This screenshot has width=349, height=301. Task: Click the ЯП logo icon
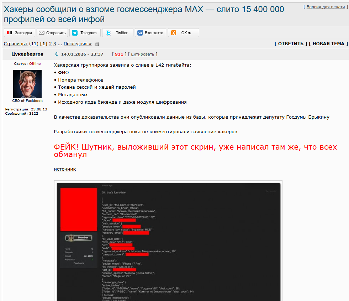[9, 33]
